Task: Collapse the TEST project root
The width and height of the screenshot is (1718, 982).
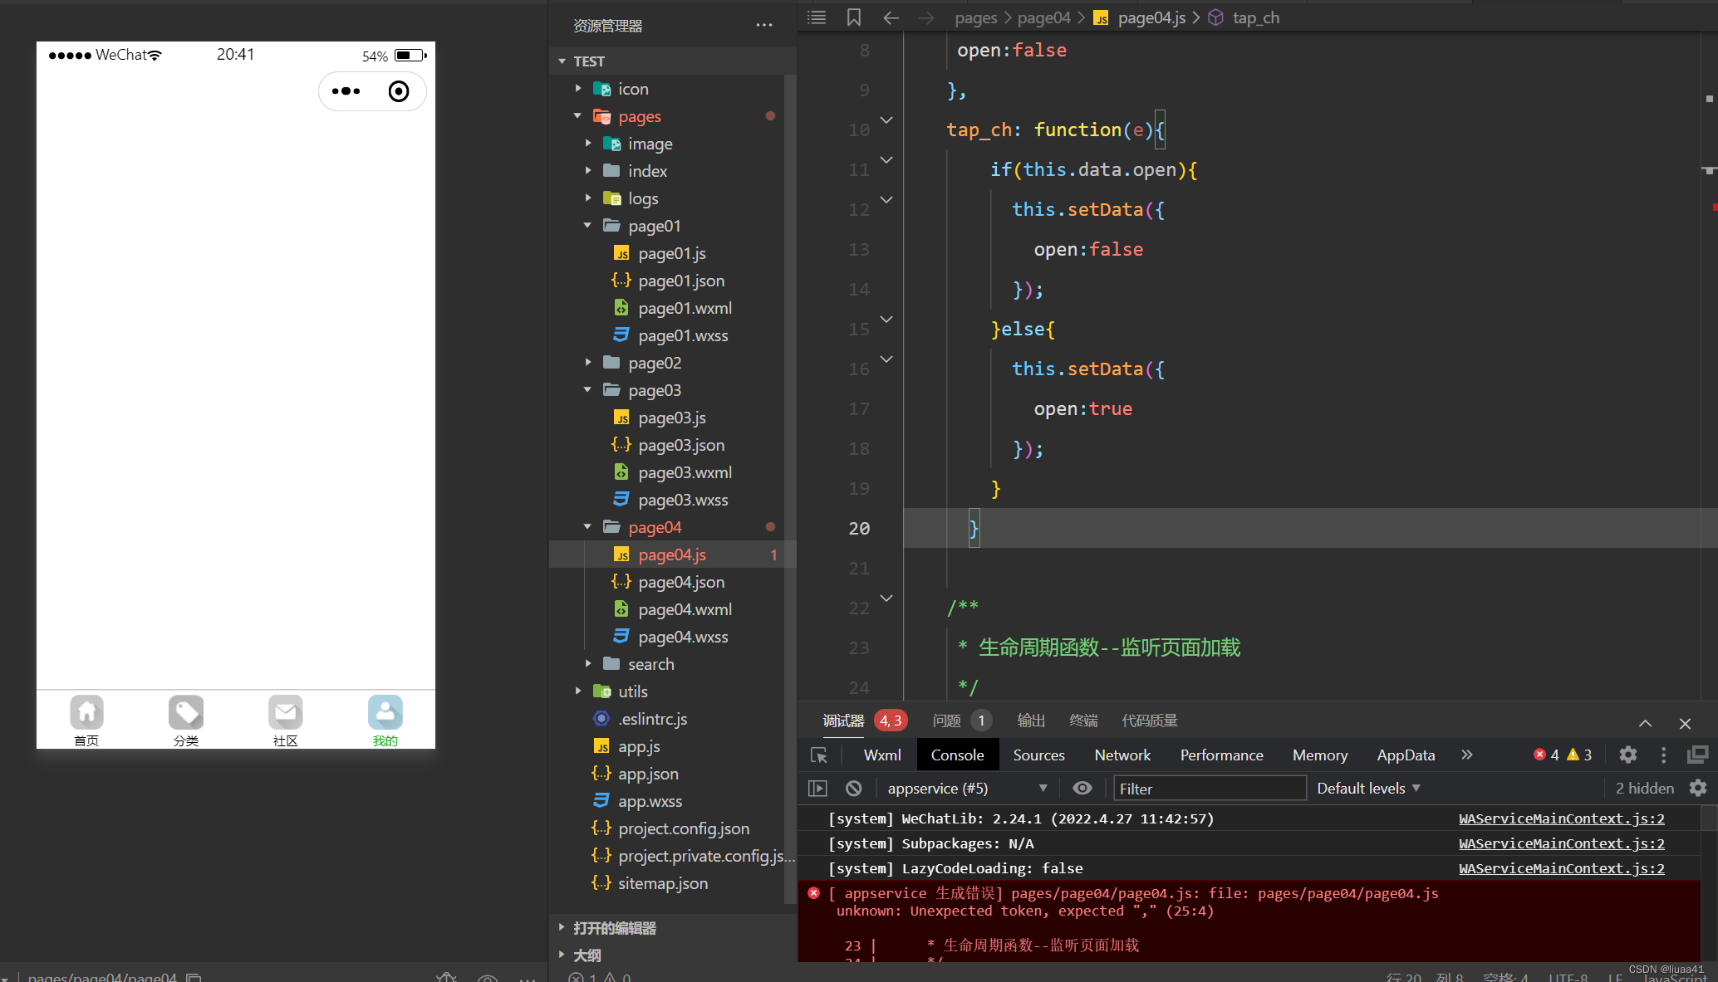Action: 562,61
